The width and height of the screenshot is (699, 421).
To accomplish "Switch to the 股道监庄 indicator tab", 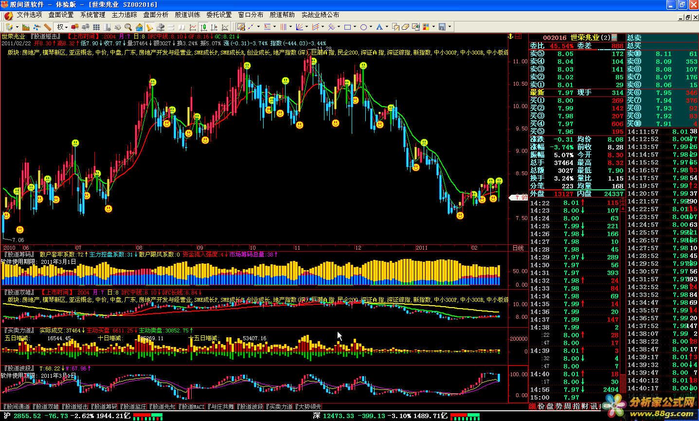I will coord(134,406).
